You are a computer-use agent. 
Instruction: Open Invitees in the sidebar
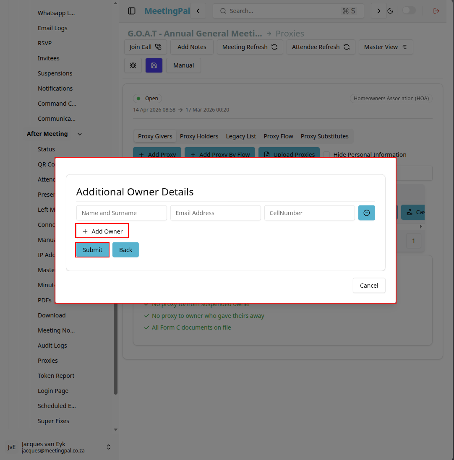(x=48, y=58)
